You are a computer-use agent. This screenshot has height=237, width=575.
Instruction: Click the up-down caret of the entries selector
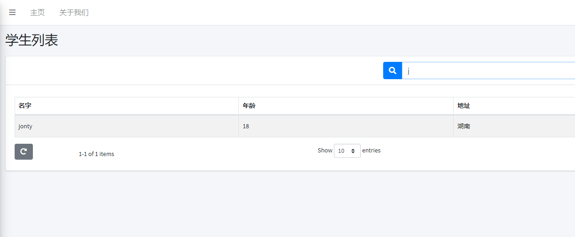point(353,151)
